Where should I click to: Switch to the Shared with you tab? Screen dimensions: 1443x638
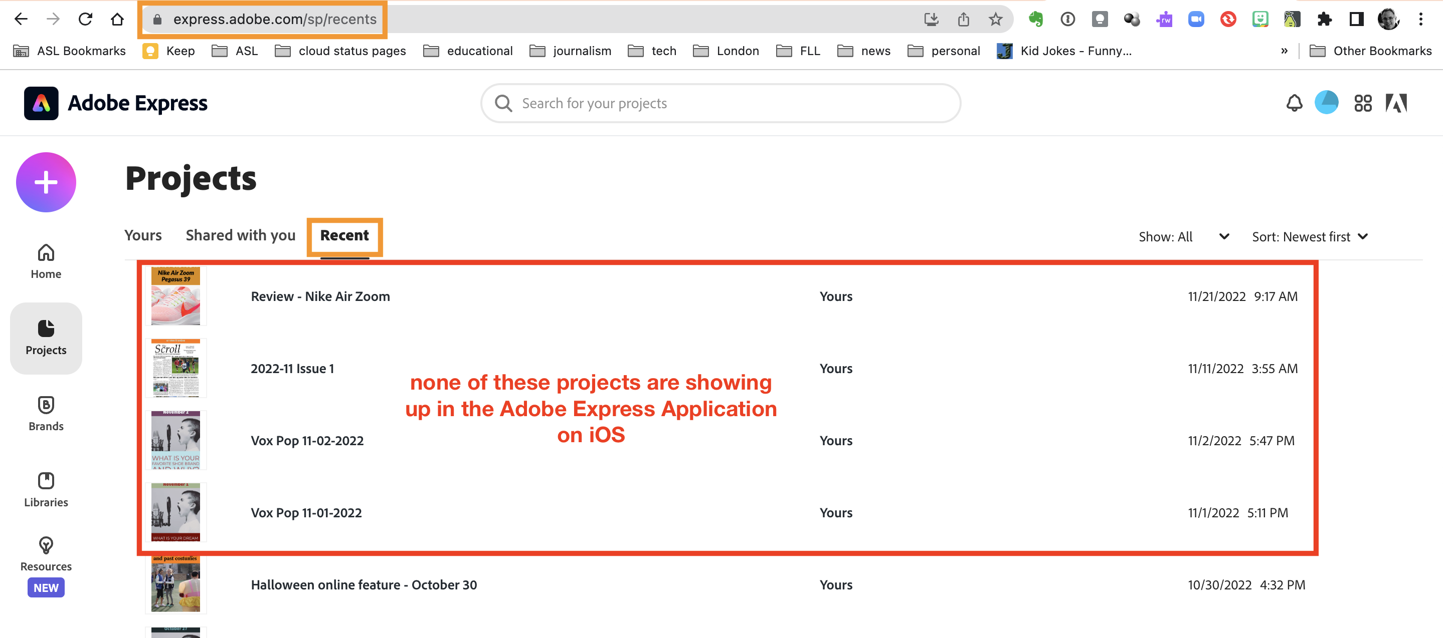[240, 235]
